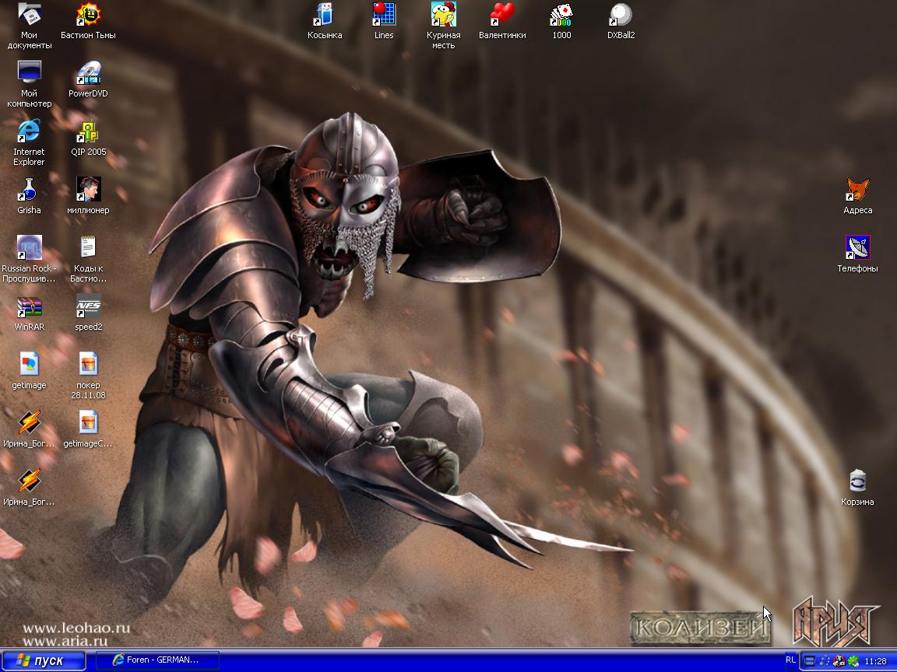Click the WinRAR shortcut
The width and height of the screenshot is (897, 672).
(29, 313)
